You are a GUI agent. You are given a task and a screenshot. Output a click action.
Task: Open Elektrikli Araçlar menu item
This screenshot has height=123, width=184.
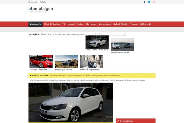pos(52,24)
